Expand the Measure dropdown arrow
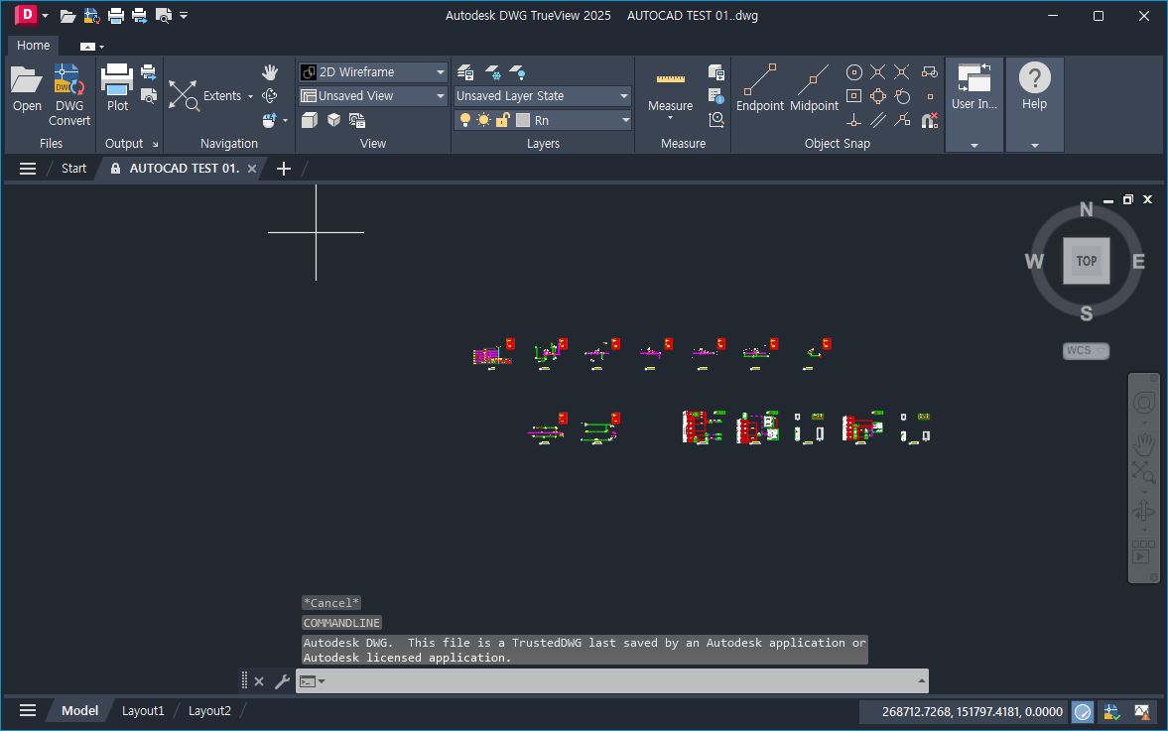Viewport: 1168px width, 731px height. pyautogui.click(x=670, y=118)
